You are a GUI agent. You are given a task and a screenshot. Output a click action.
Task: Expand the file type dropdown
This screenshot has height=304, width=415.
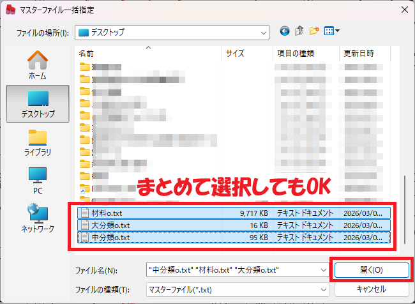click(324, 290)
